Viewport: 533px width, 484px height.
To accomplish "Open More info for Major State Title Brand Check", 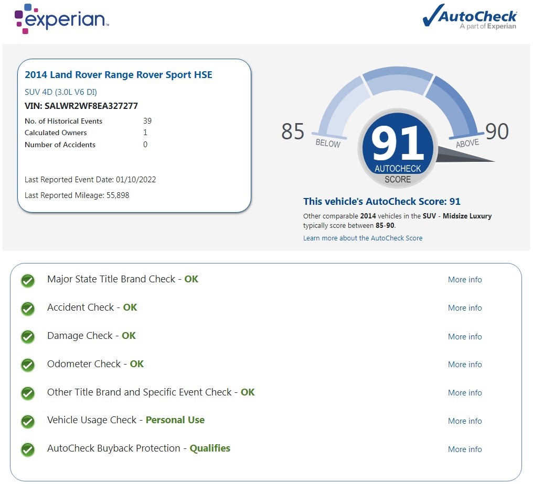I will (465, 280).
